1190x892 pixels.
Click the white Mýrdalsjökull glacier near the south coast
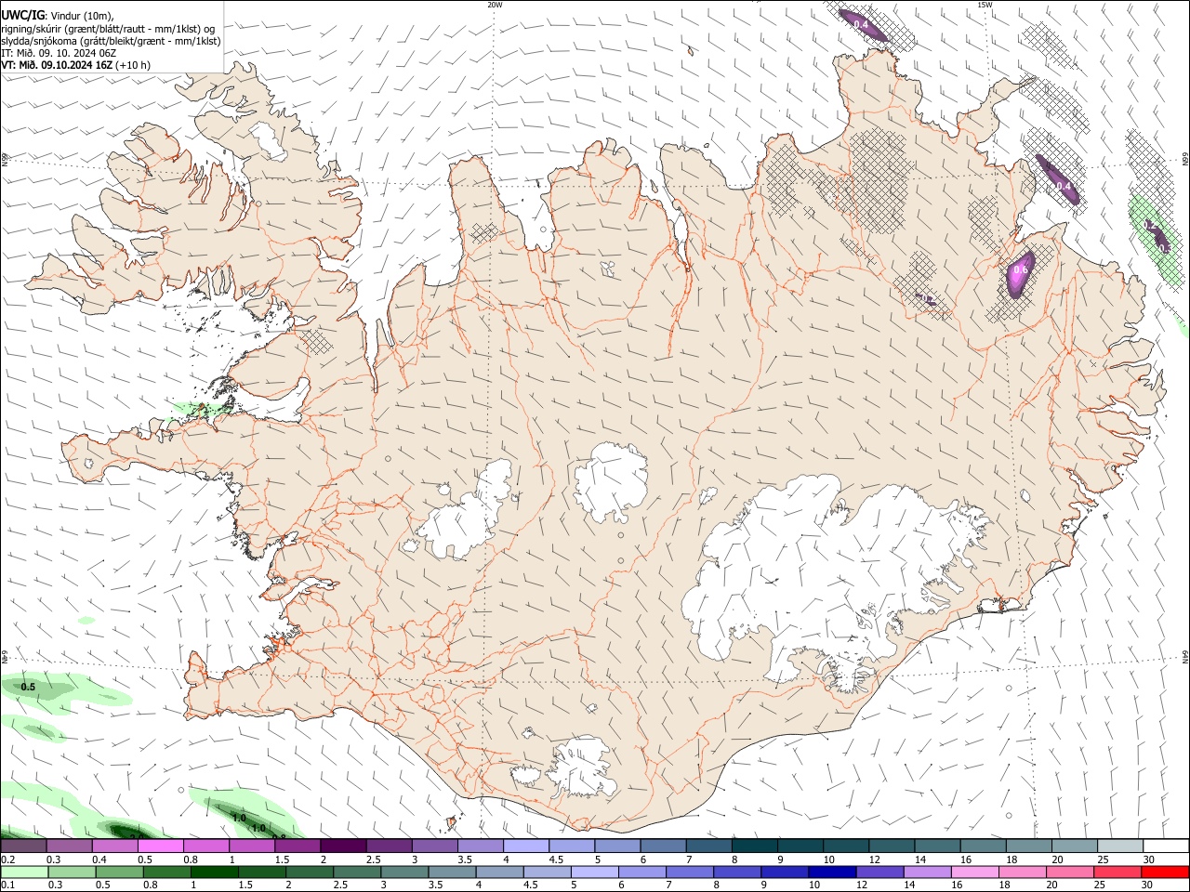click(x=583, y=767)
